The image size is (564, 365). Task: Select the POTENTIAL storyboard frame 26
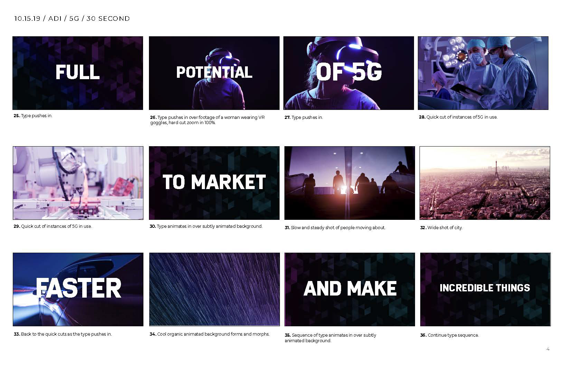(x=214, y=73)
